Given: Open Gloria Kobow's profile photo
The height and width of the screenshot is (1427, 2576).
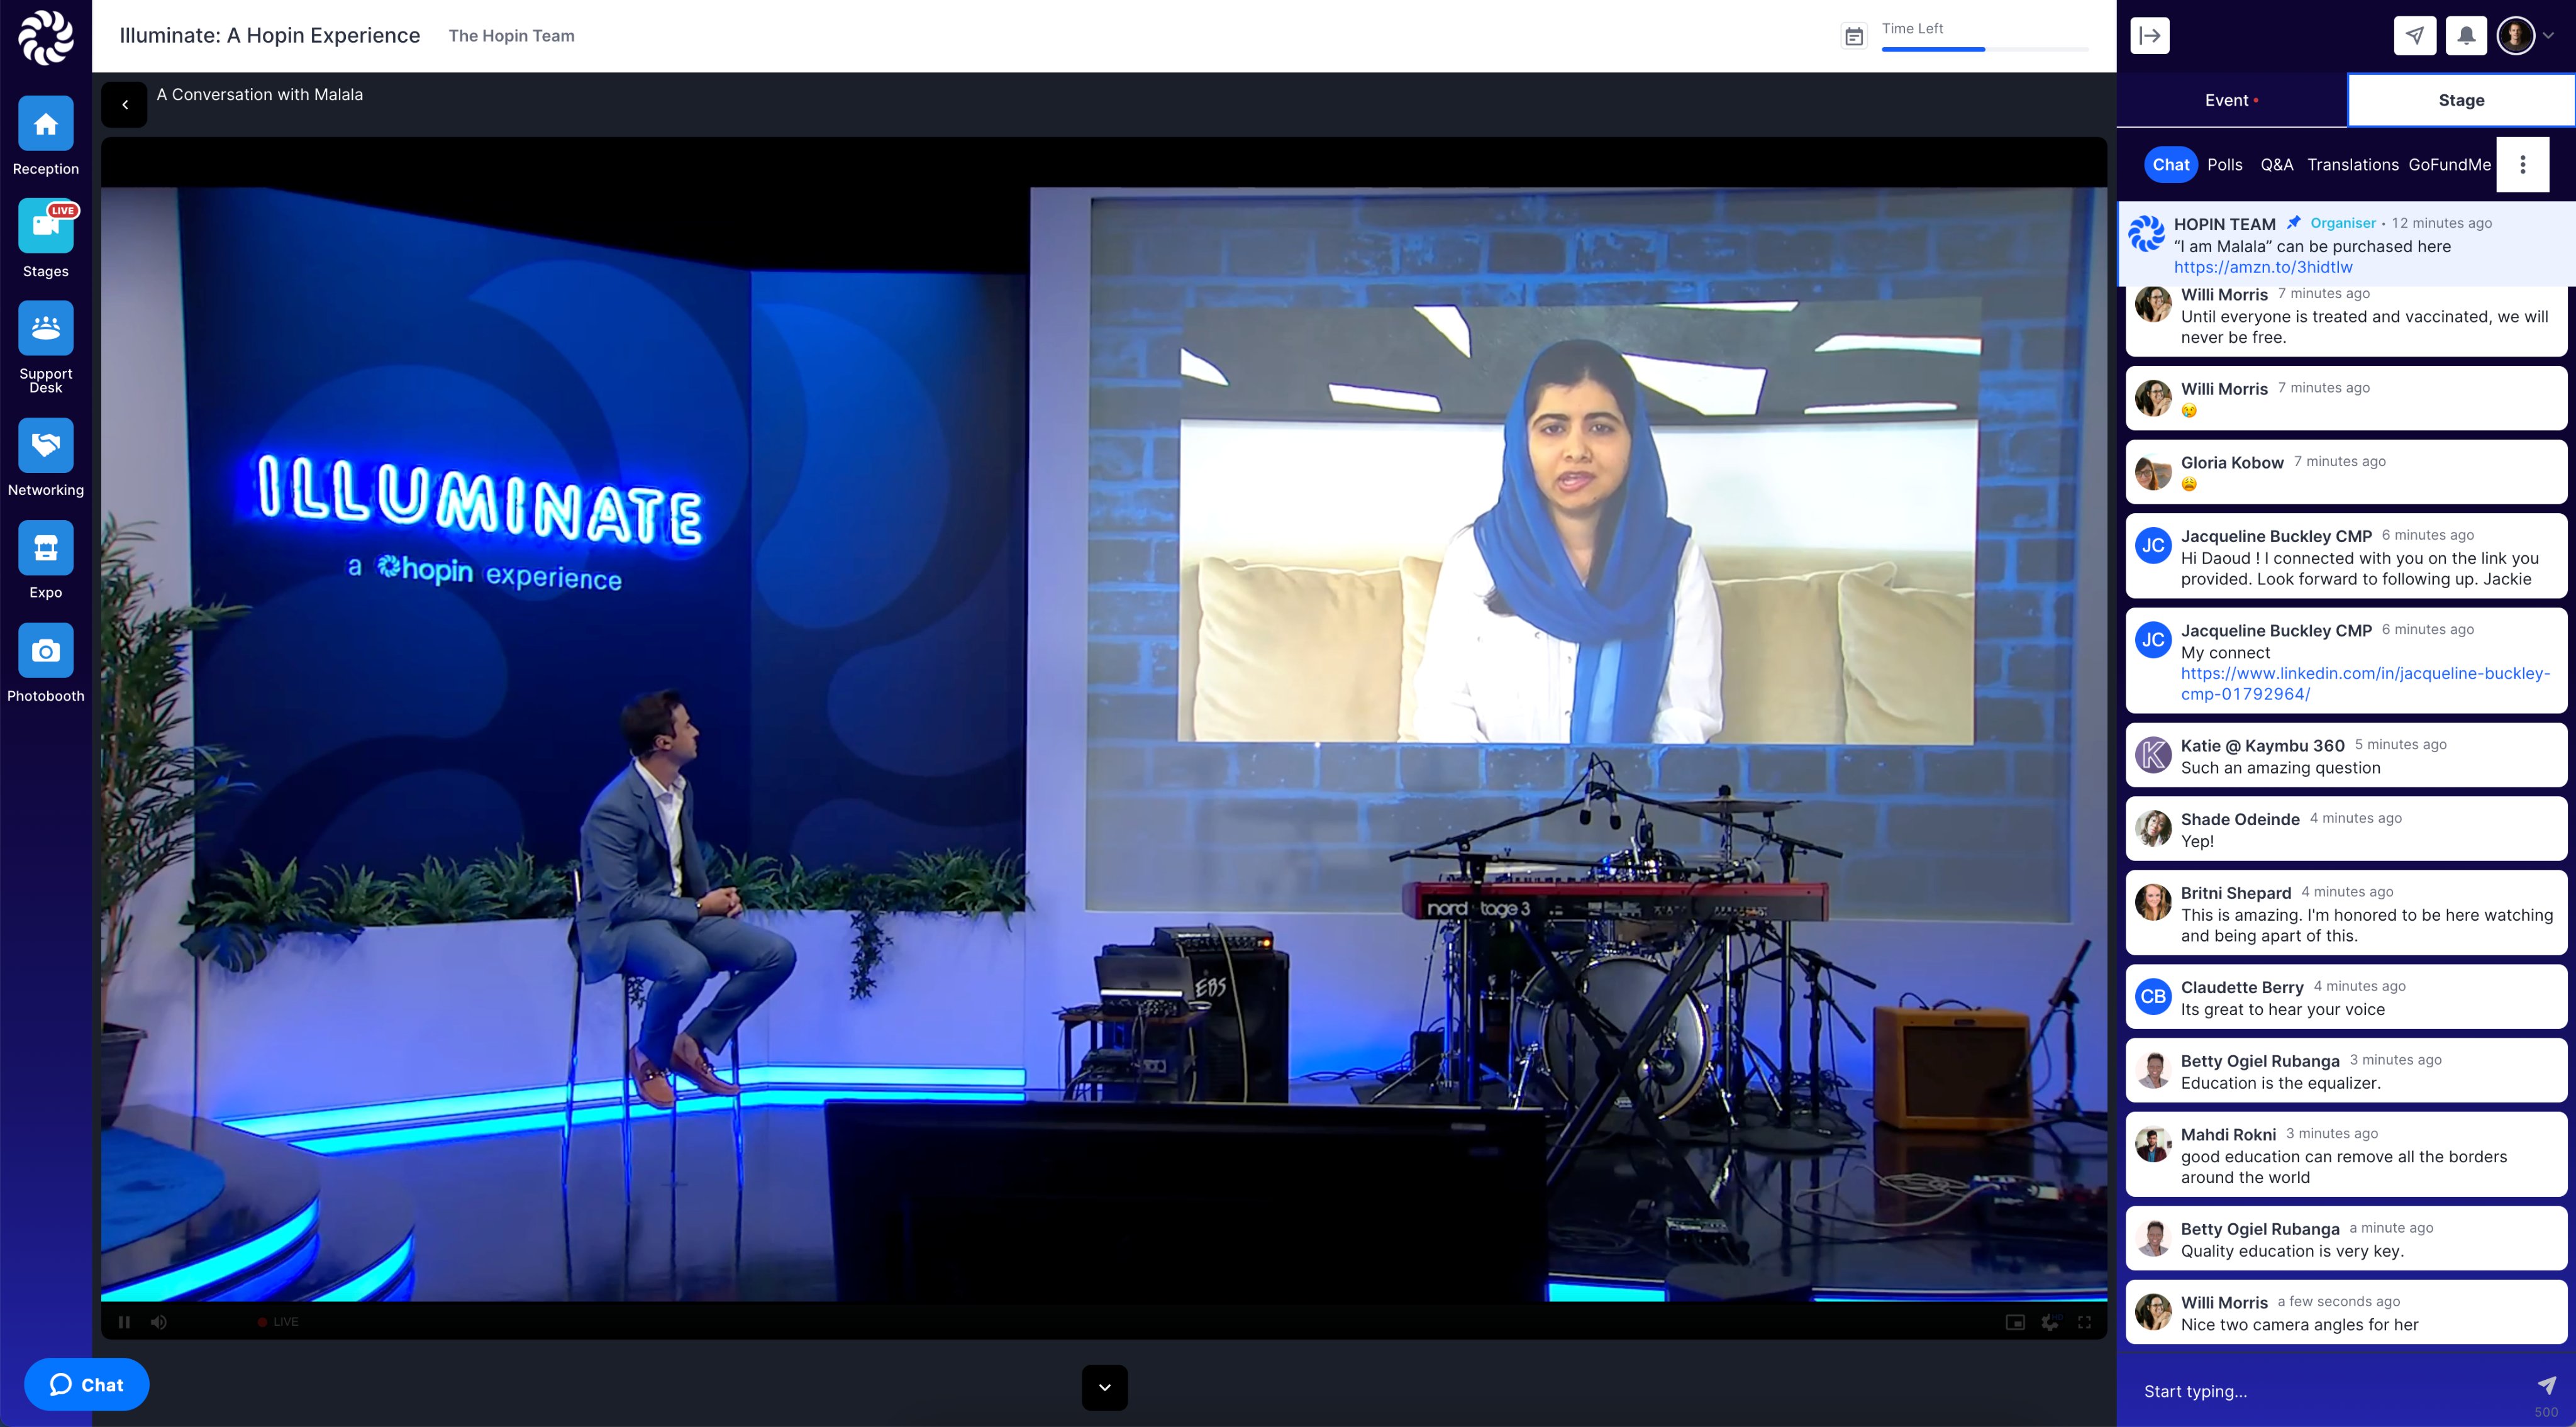Looking at the screenshot, I should click(2153, 472).
